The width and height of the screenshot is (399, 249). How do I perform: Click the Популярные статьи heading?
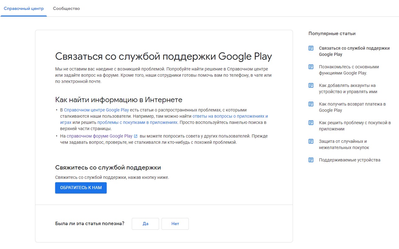coord(332,34)
